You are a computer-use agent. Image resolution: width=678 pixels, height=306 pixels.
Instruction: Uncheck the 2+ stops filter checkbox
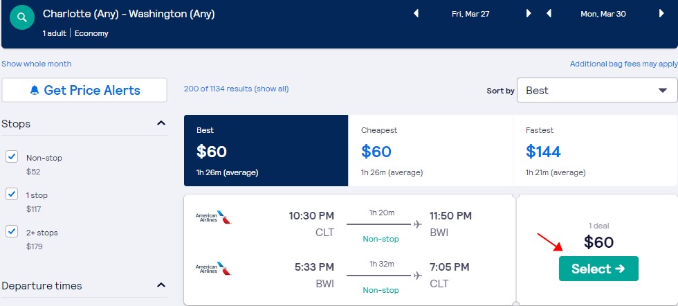(x=12, y=231)
